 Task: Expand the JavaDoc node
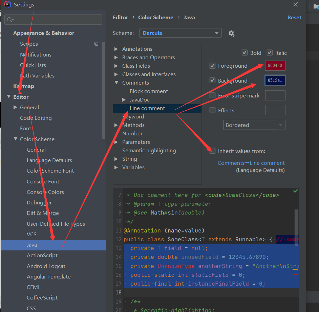pyautogui.click(x=124, y=99)
